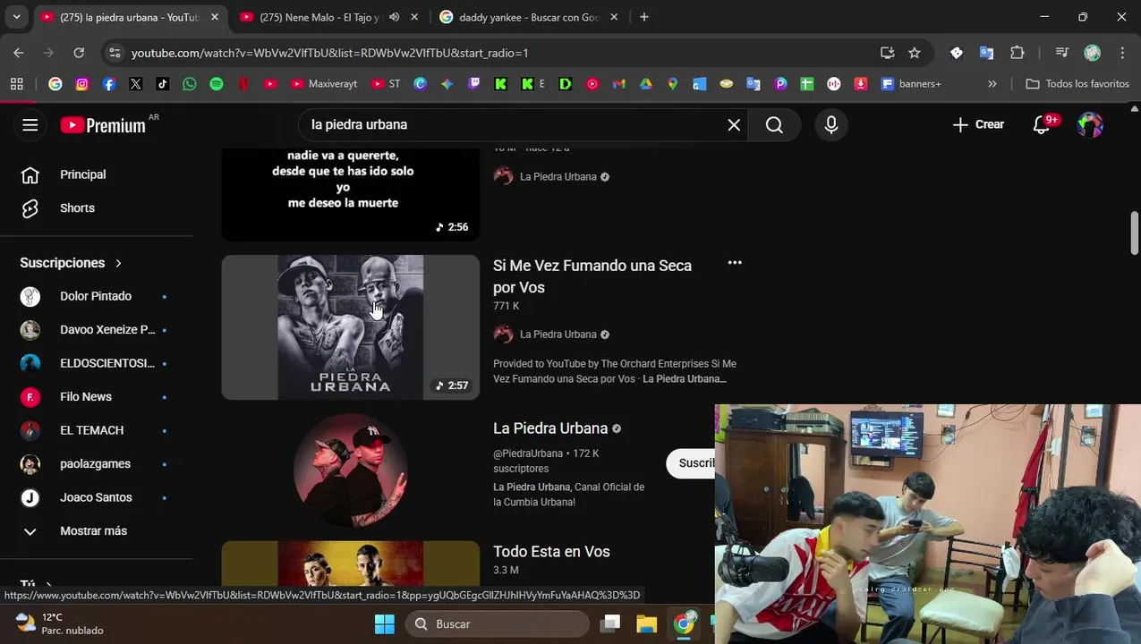
Task: Run search with the magnifier button
Action: click(x=774, y=124)
